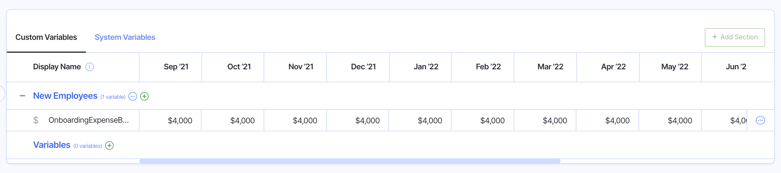Click the Oct '21 column header
Screen dimensions: 781x173
coord(239,67)
